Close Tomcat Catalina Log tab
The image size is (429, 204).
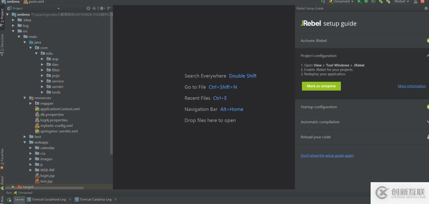(116, 199)
